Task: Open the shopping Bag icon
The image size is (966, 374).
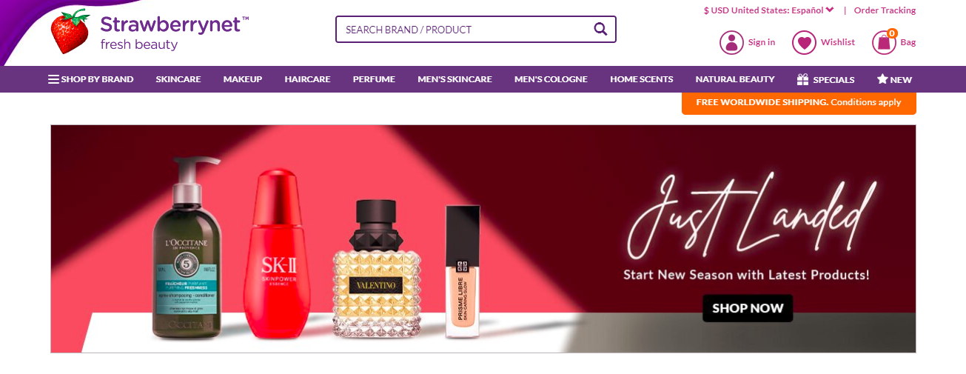Action: [x=885, y=42]
